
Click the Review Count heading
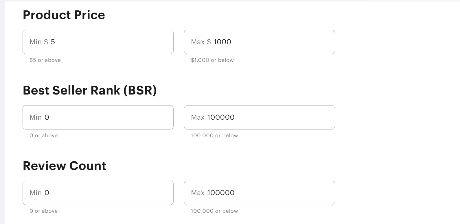point(65,166)
